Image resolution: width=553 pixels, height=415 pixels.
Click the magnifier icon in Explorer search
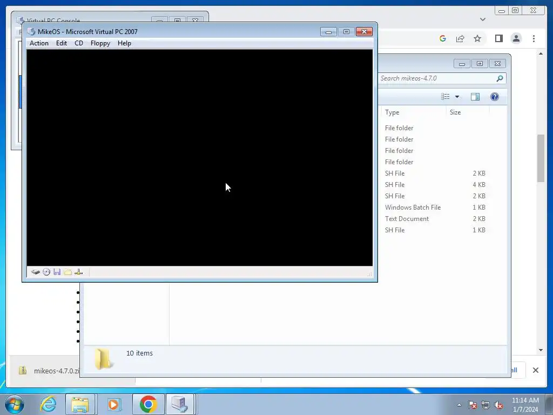[x=500, y=78]
